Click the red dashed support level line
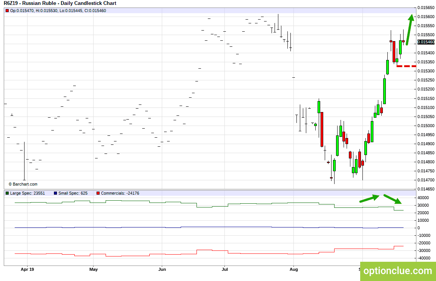 click(406, 66)
